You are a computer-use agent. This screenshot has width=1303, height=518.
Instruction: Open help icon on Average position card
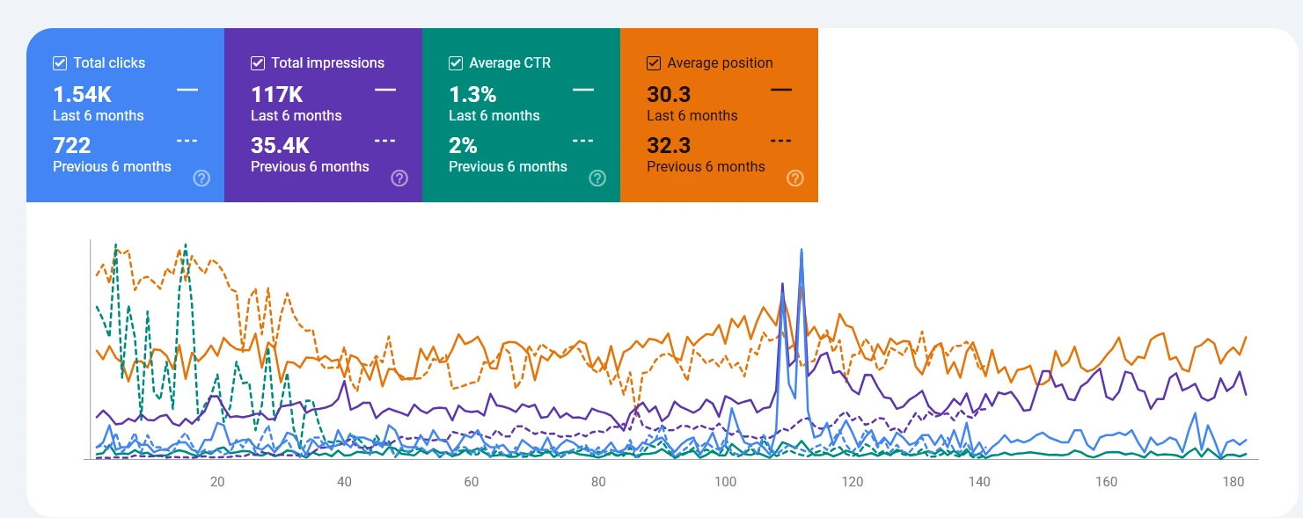[x=795, y=179]
